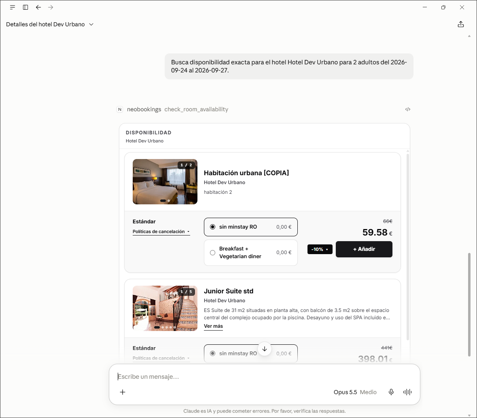Click the neobookings N logo icon
Image resolution: width=477 pixels, height=418 pixels.
pos(120,109)
